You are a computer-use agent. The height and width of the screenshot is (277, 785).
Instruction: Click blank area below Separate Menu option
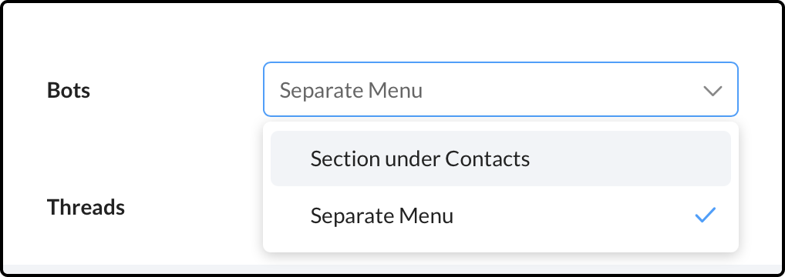click(x=500, y=248)
